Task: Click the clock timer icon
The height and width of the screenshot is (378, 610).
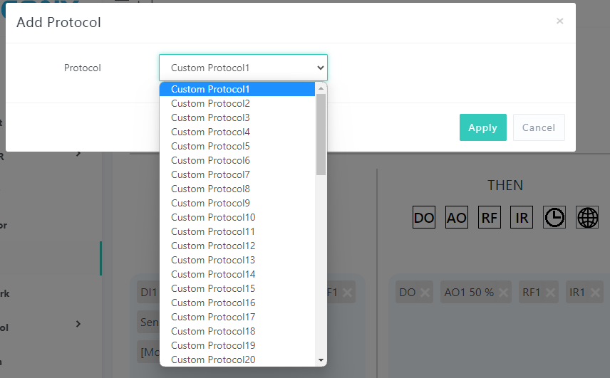Action: (554, 218)
